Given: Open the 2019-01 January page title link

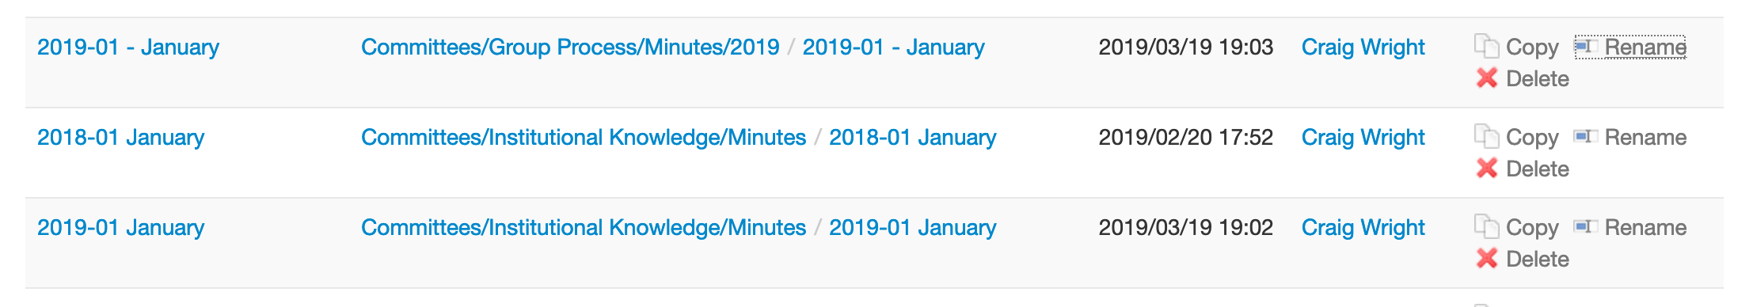Looking at the screenshot, I should pos(121,228).
